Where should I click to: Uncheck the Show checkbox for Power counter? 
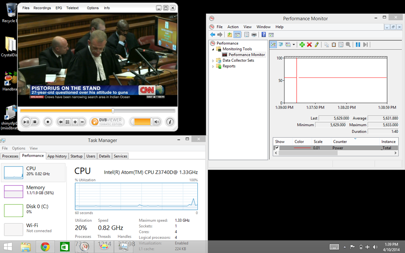tap(277, 148)
